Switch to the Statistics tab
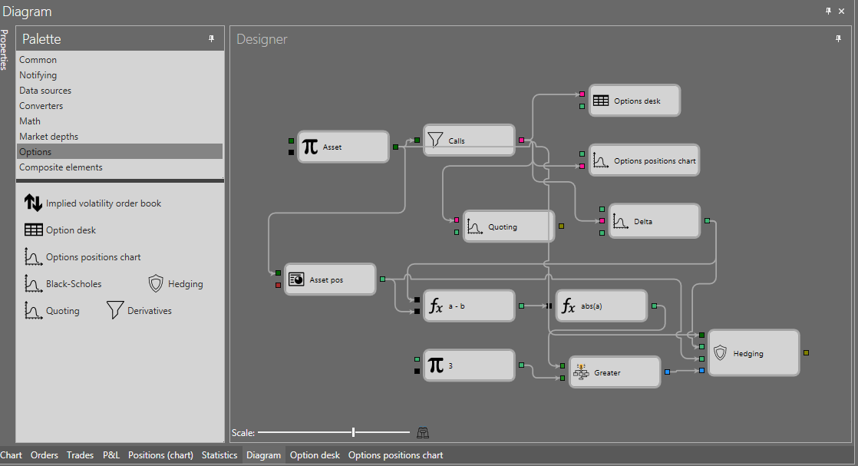 (219, 455)
